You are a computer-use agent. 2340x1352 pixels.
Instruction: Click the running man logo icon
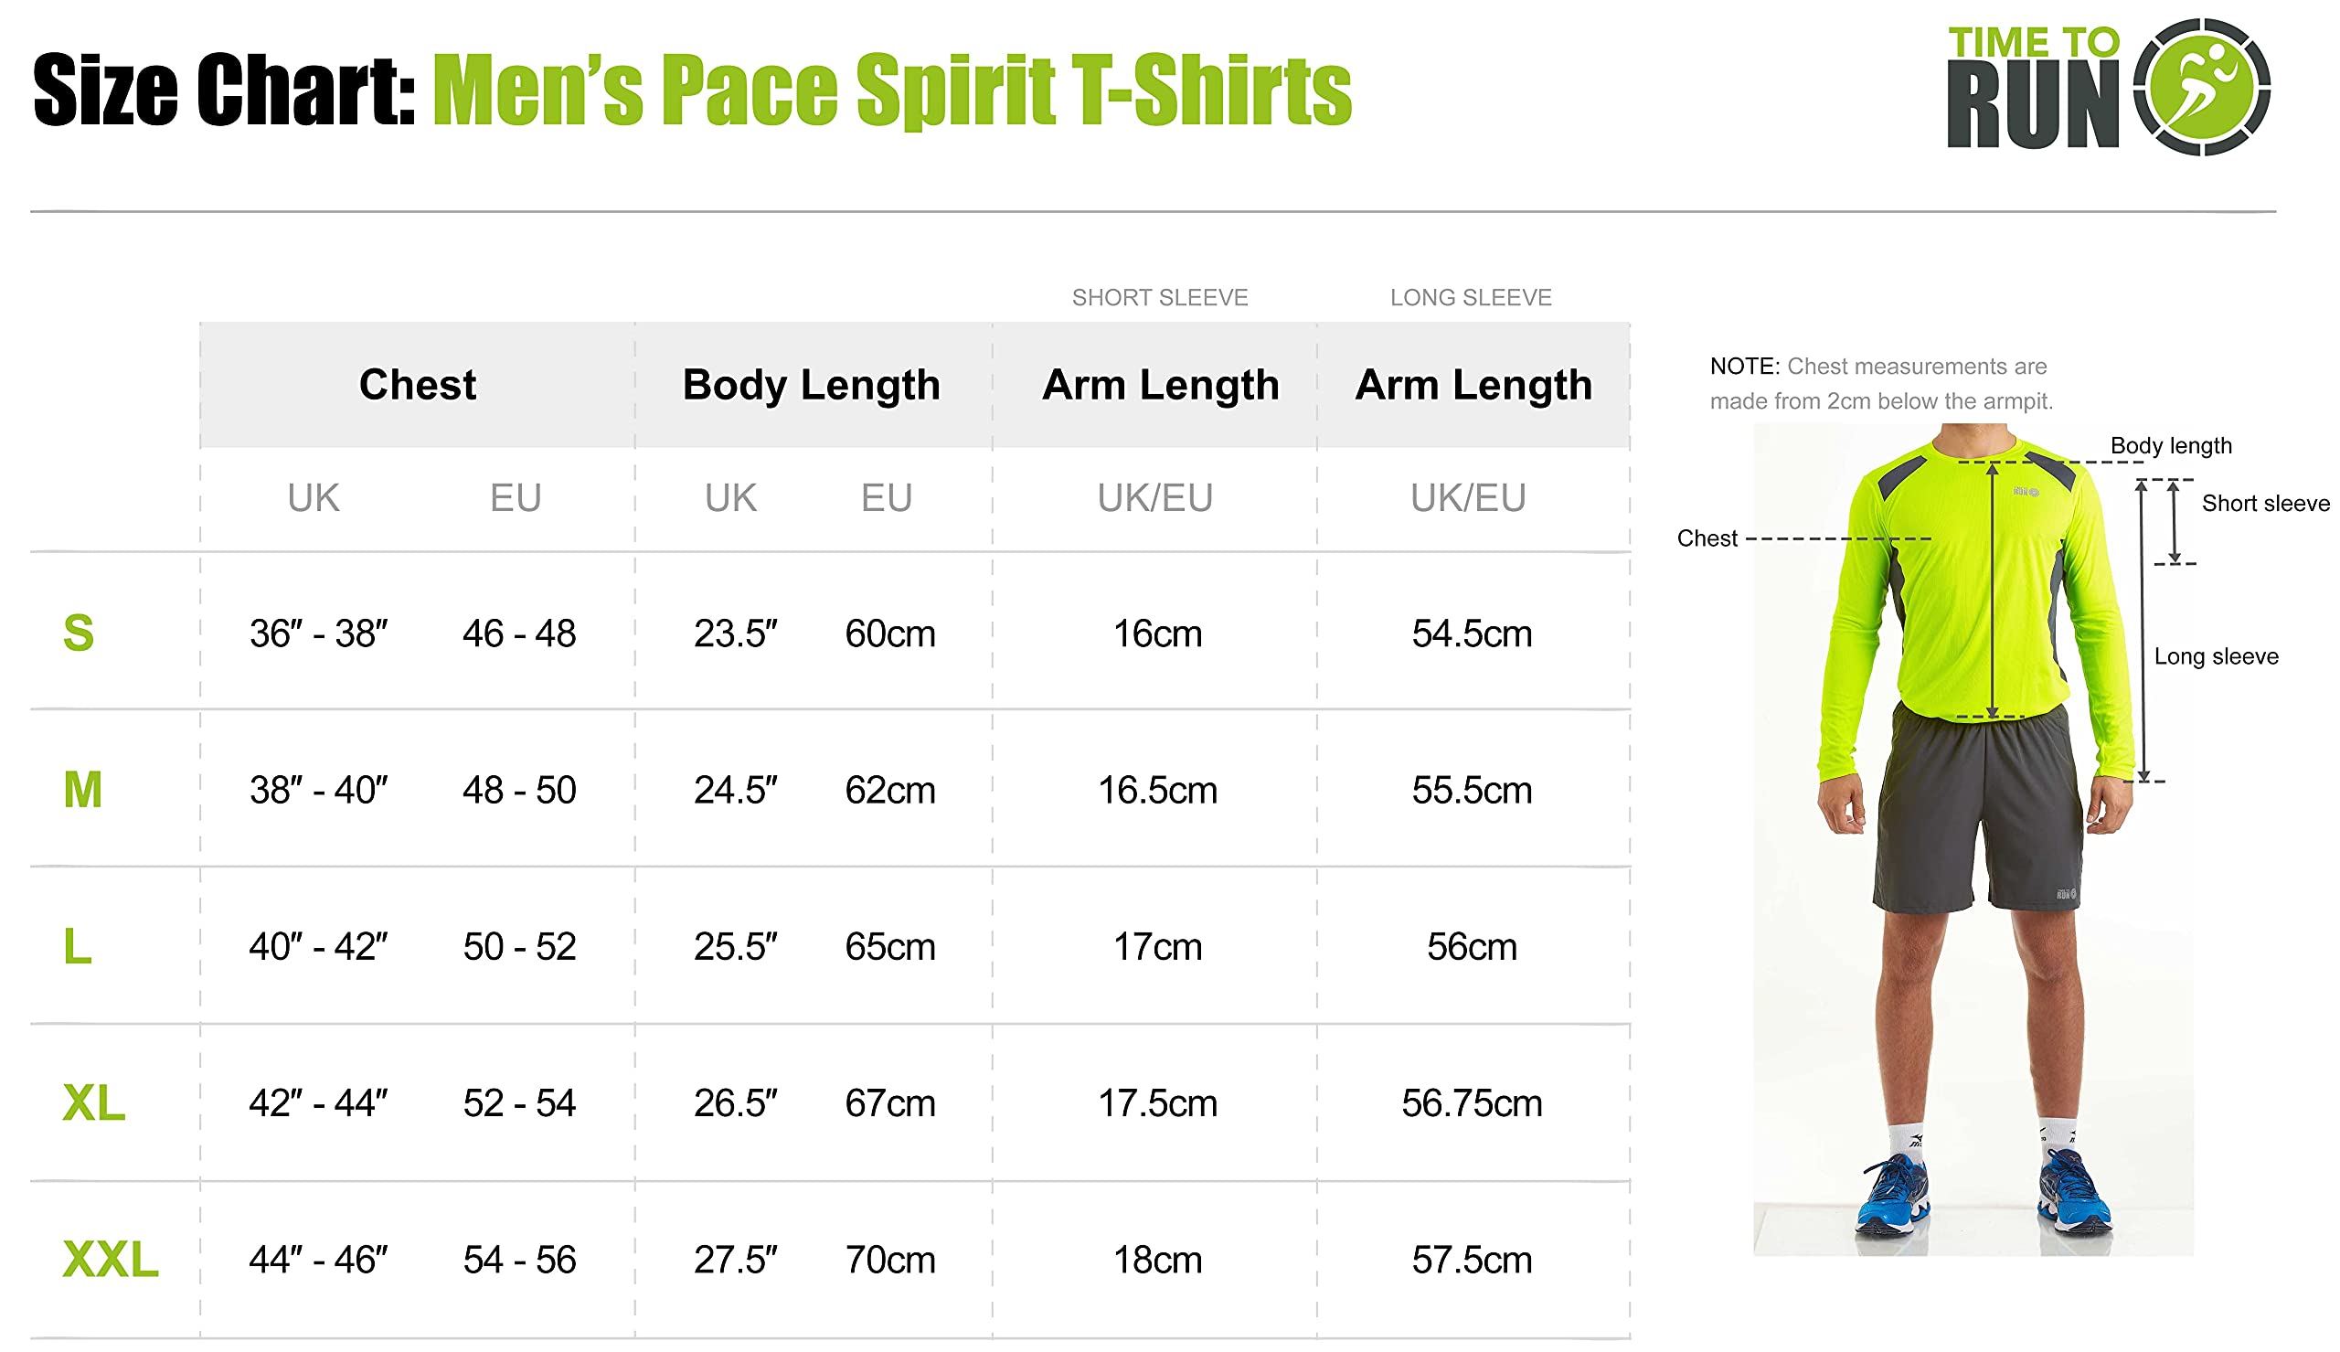point(2201,86)
